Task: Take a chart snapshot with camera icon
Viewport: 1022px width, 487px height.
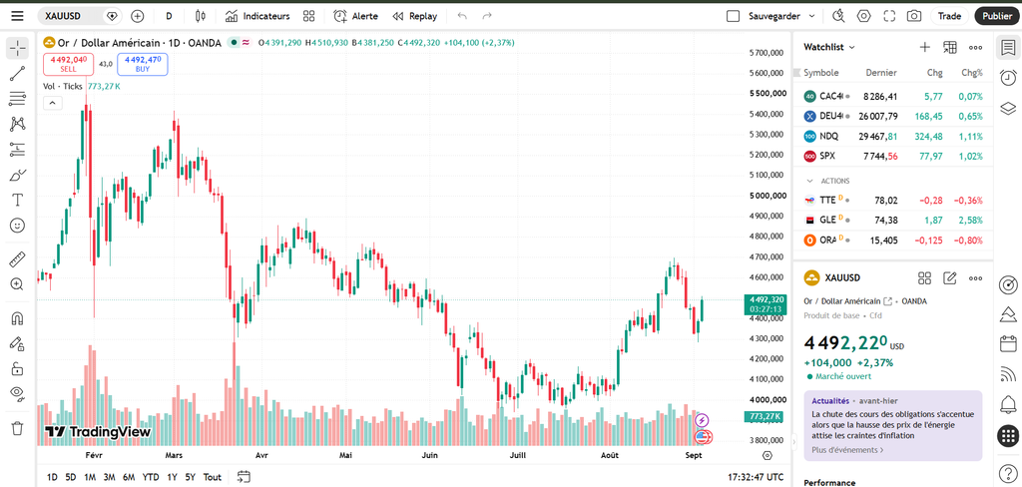Action: [x=914, y=16]
